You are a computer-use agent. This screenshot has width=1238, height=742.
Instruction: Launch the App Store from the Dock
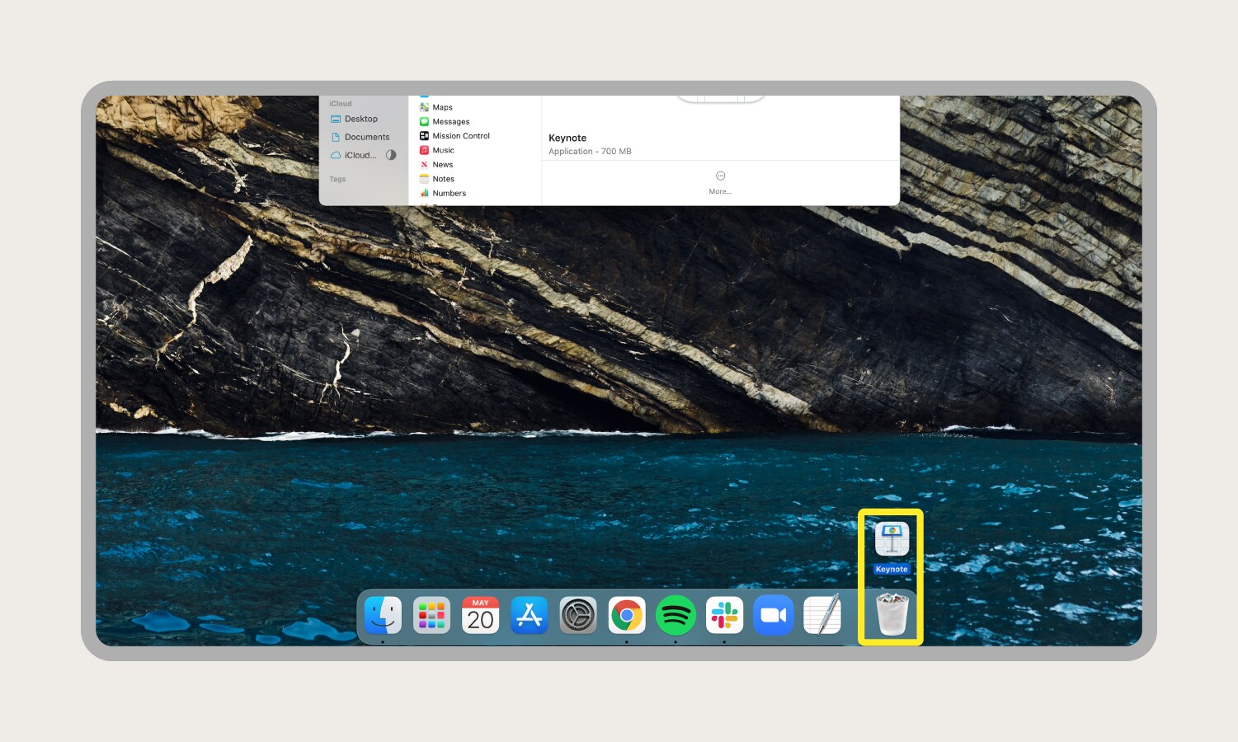[x=529, y=615]
